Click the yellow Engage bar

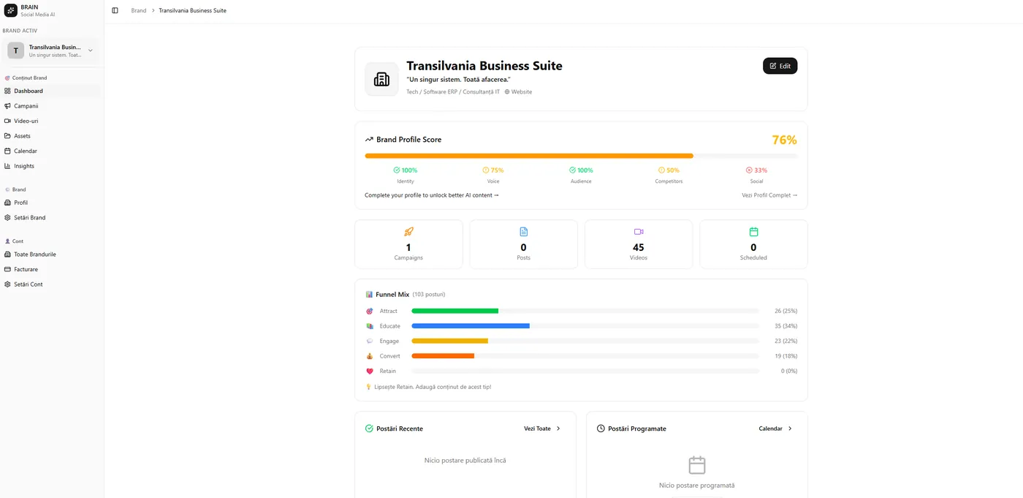tap(449, 341)
